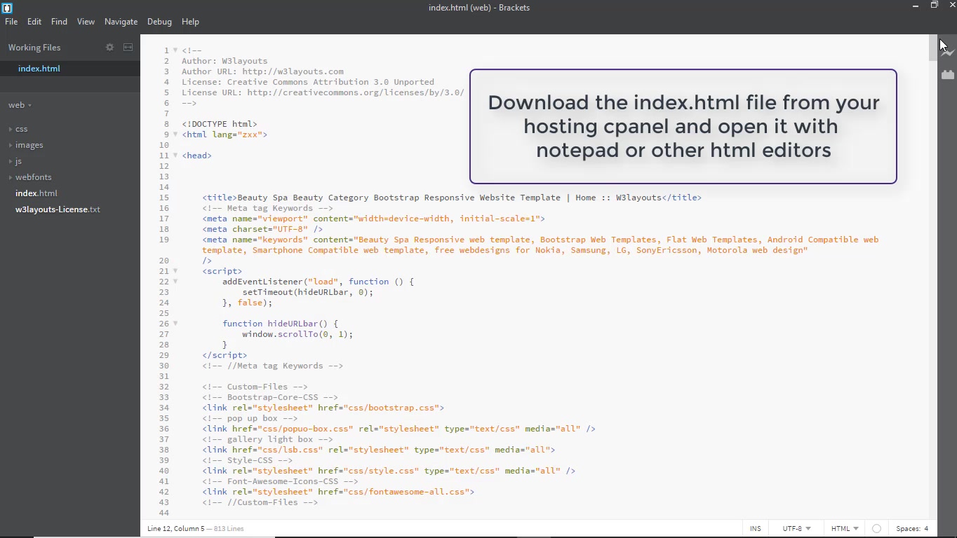Open the Navigate menu
This screenshot has height=538, width=957.
pyautogui.click(x=121, y=22)
